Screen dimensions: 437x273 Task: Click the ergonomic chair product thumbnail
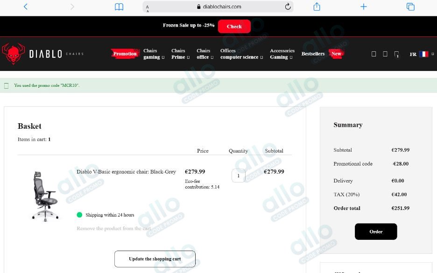click(45, 196)
